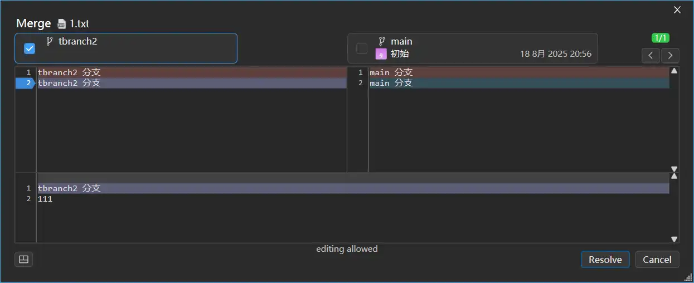Click the 1.txt file icon in title
This screenshot has height=283, width=694.
[x=62, y=24]
